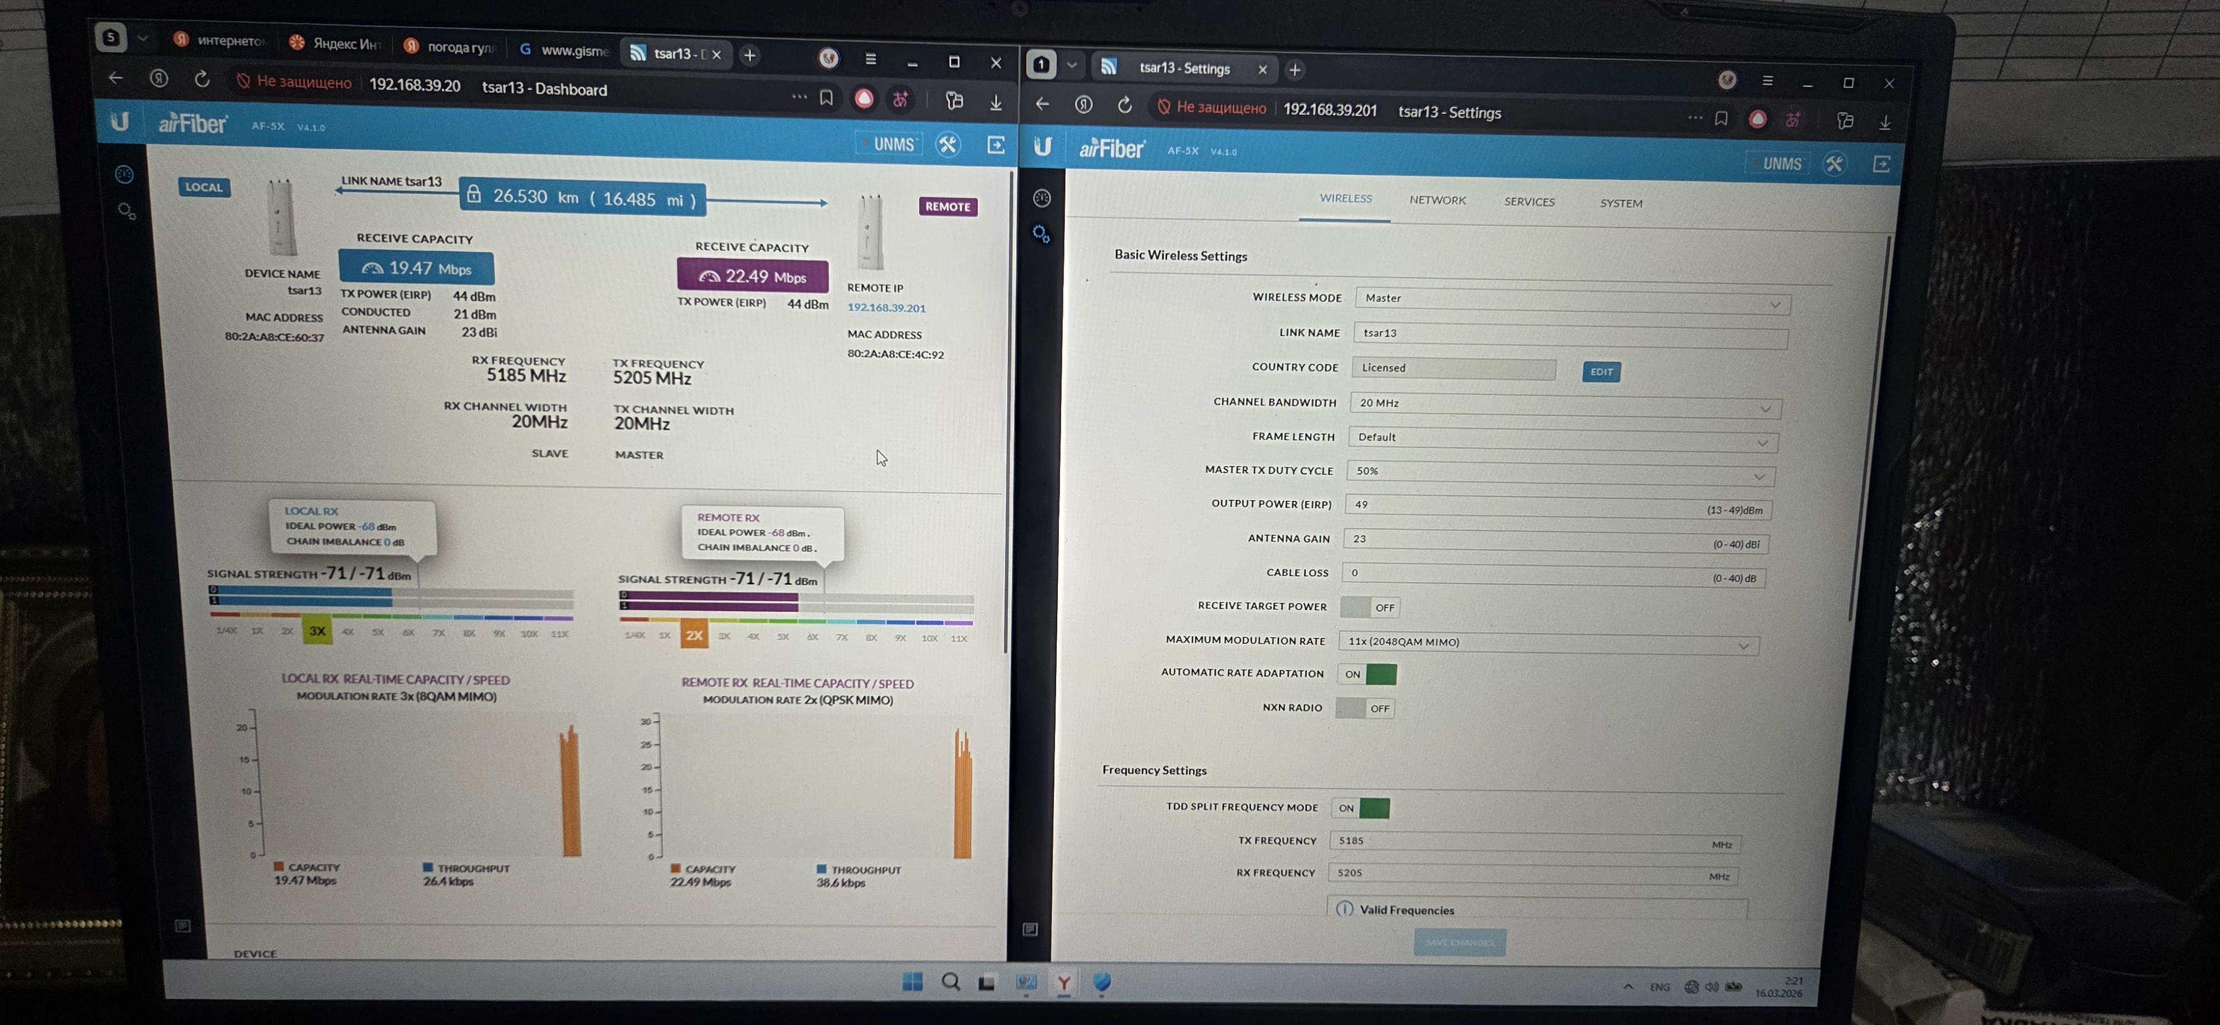Reload the tsar13 Settings page
The image size is (2220, 1025).
click(1124, 105)
